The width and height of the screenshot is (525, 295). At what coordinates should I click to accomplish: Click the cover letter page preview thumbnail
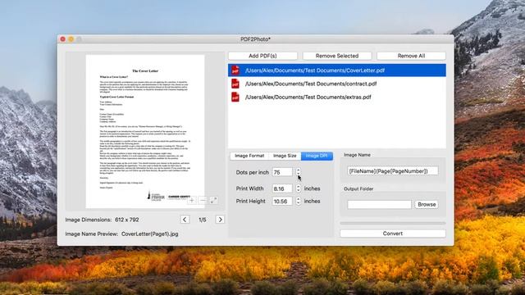pos(145,131)
